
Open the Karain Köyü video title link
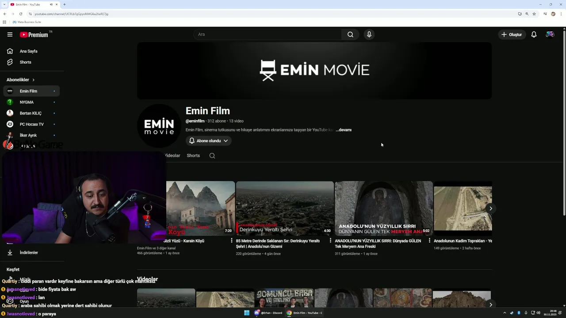[184, 241]
